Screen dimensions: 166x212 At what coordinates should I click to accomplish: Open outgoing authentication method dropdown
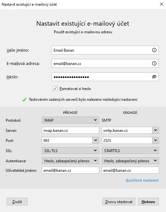click(x=130, y=161)
